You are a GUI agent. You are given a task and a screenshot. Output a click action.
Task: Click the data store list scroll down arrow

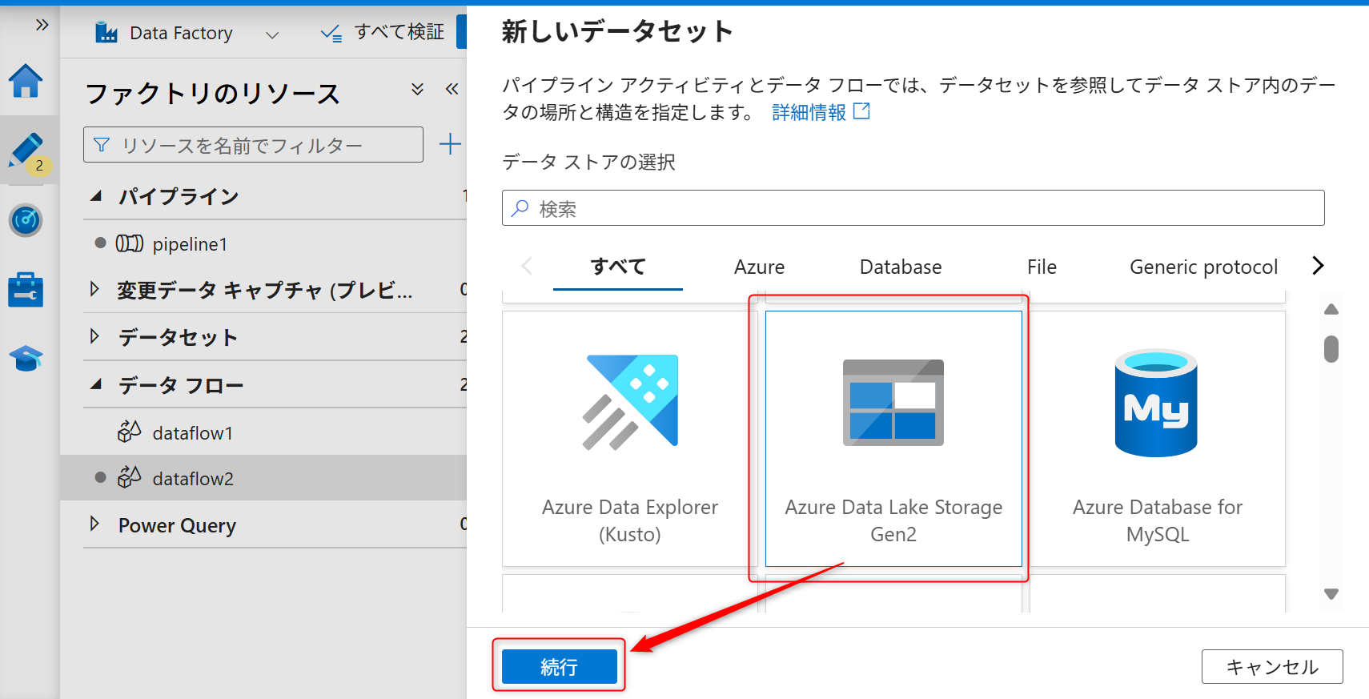[x=1331, y=594]
